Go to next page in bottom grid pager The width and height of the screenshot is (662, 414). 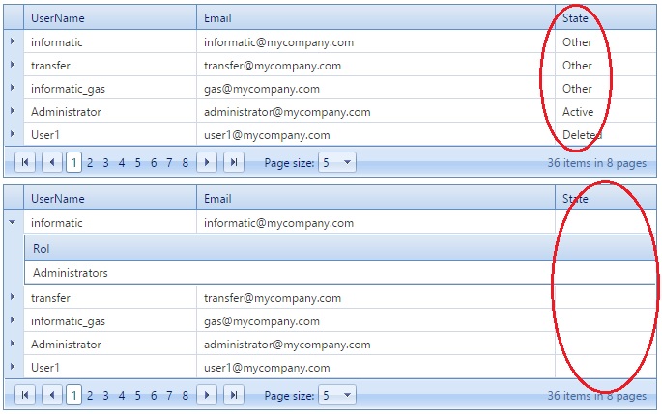[x=207, y=395]
